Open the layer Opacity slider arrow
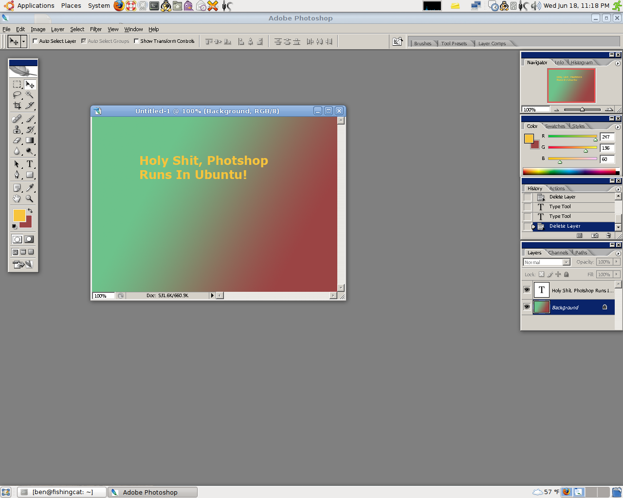Image resolution: width=623 pixels, height=498 pixels. coord(617,262)
